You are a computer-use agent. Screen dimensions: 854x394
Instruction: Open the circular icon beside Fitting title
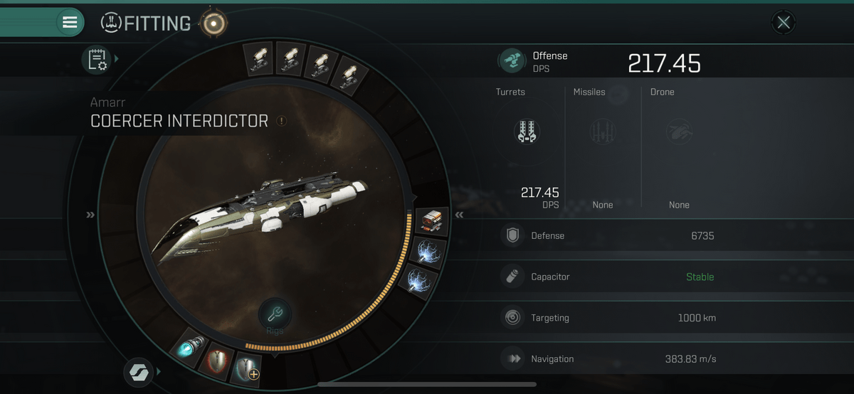pos(212,23)
